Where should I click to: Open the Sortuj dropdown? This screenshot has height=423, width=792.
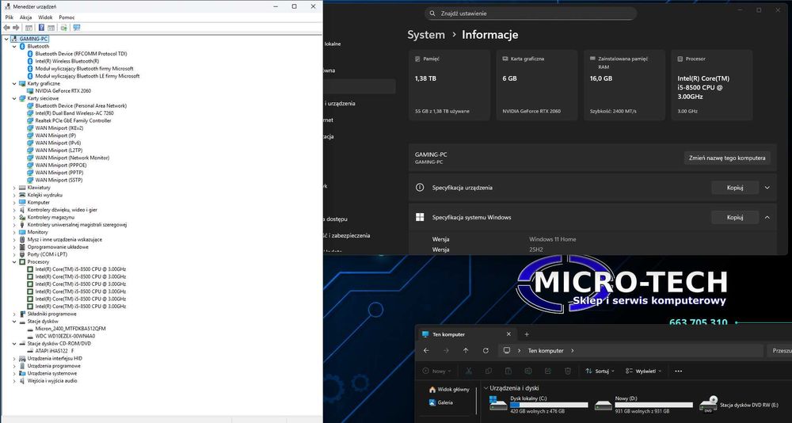point(601,371)
